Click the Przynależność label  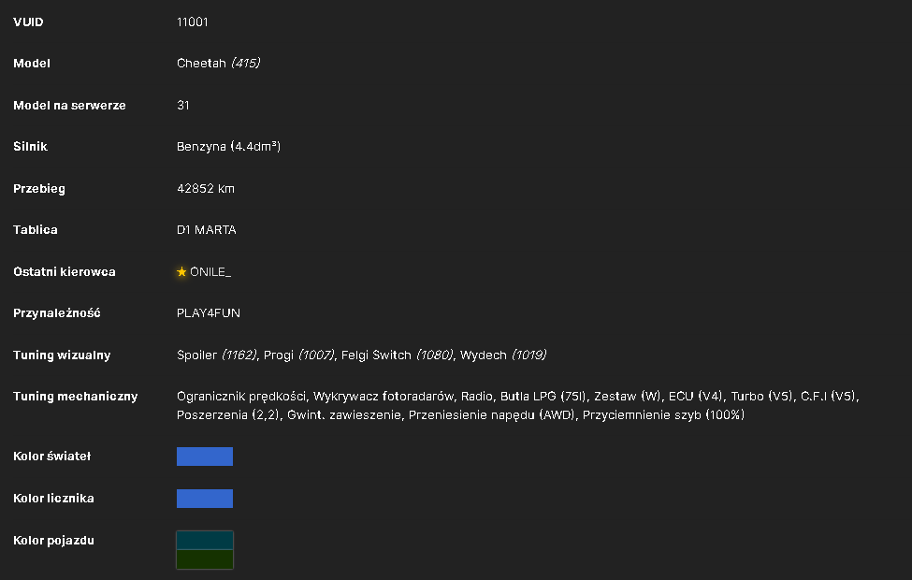pyautogui.click(x=57, y=313)
